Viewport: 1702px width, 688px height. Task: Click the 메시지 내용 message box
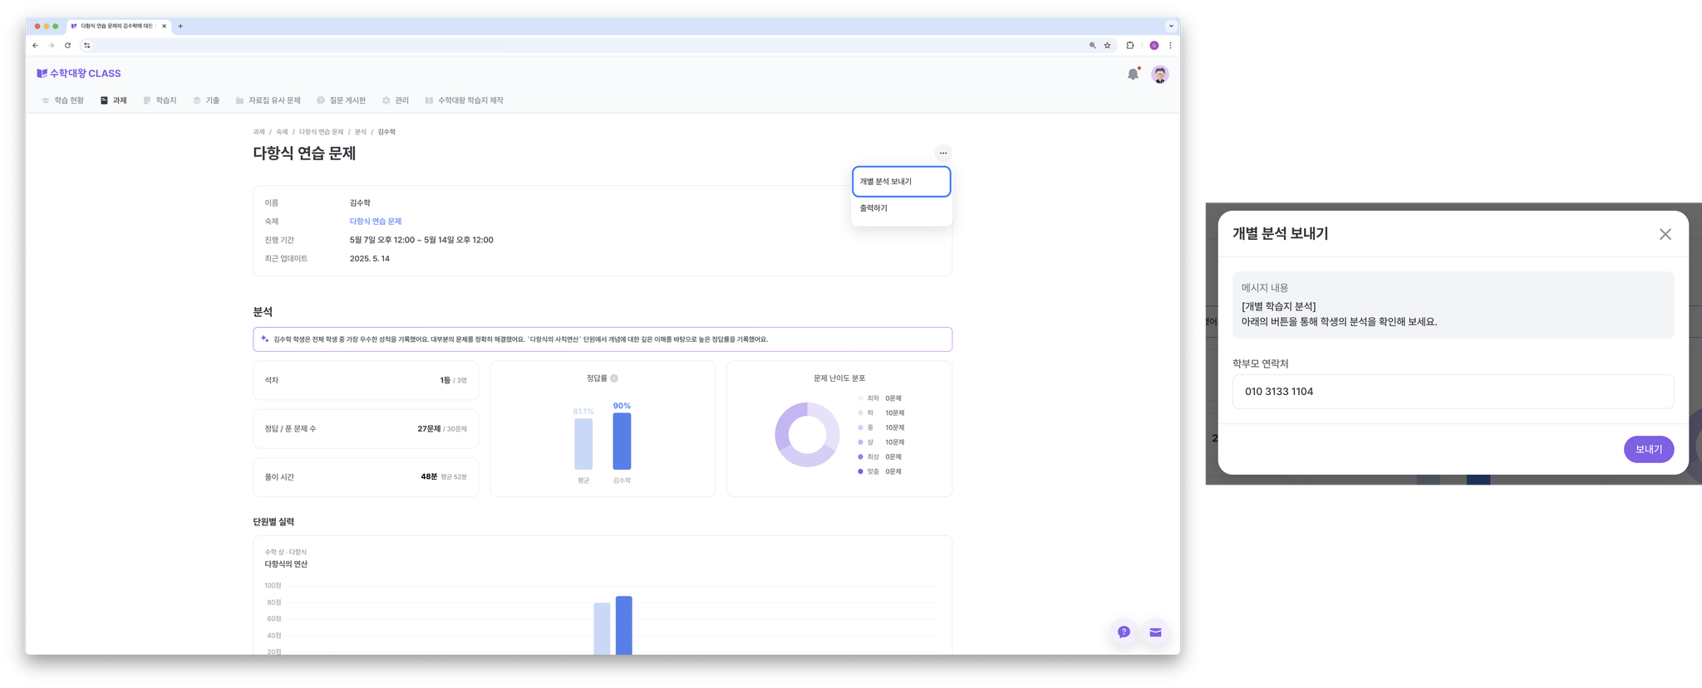coord(1453,305)
